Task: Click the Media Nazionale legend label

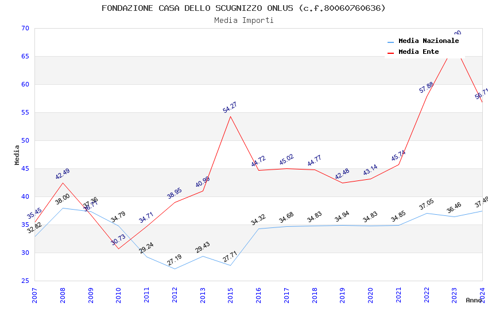Action: (428, 41)
